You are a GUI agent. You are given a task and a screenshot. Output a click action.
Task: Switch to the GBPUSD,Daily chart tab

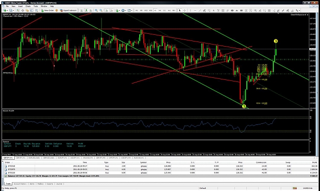pyautogui.click(x=49, y=158)
